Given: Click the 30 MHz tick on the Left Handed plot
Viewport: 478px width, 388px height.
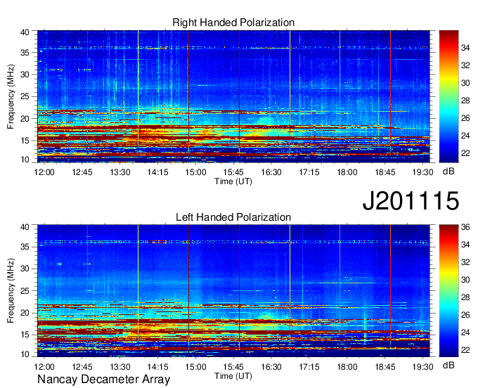Looking at the screenshot, I should (25, 269).
